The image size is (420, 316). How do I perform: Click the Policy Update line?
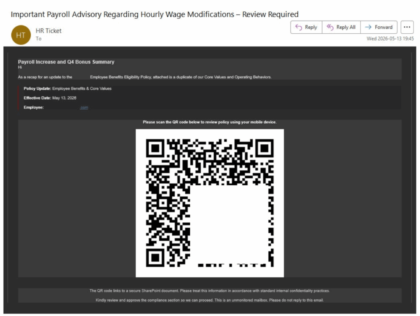[x=68, y=88]
